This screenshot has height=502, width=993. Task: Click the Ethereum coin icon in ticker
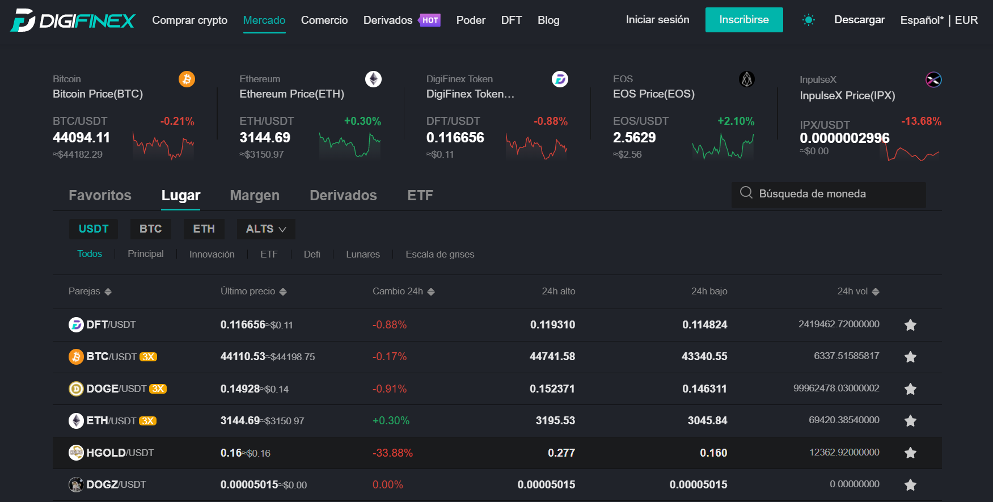(373, 79)
